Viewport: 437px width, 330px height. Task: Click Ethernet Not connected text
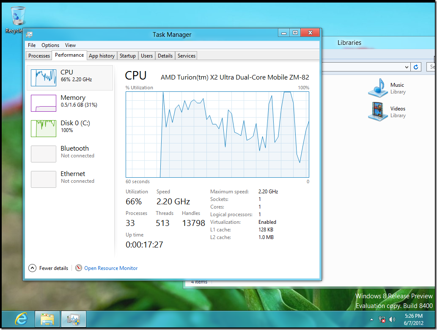77,181
